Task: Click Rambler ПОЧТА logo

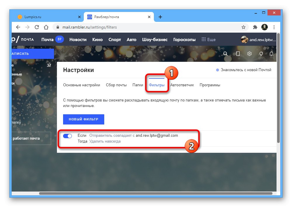Action: pos(23,39)
